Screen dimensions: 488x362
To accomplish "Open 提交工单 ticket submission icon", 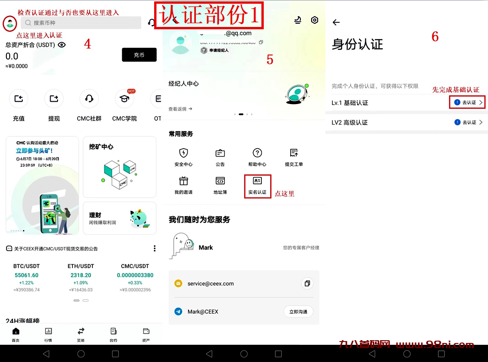I will tap(293, 157).
